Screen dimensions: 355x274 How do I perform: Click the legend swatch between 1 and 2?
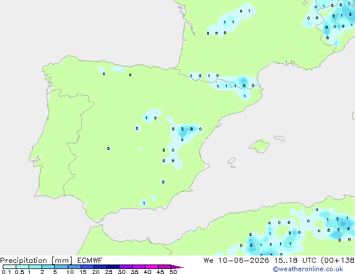tap(35, 267)
